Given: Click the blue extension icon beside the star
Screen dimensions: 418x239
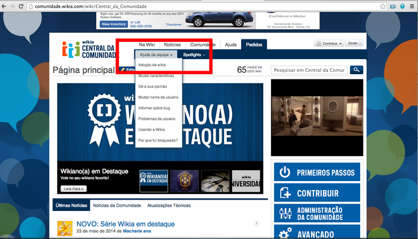Looking at the screenshot, I should coord(393,7).
